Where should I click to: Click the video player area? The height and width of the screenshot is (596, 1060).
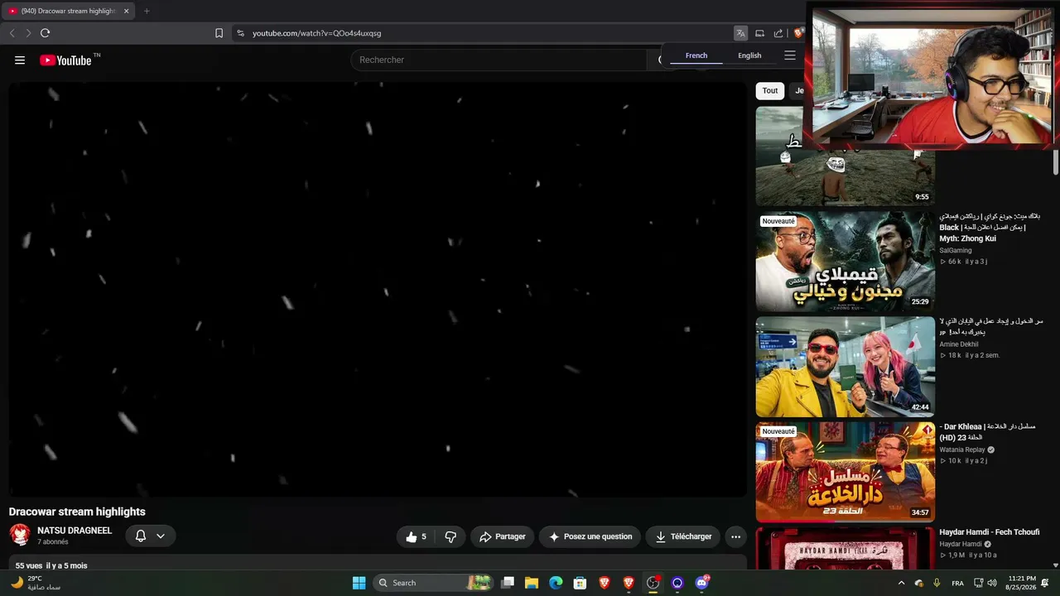pyautogui.click(x=378, y=289)
